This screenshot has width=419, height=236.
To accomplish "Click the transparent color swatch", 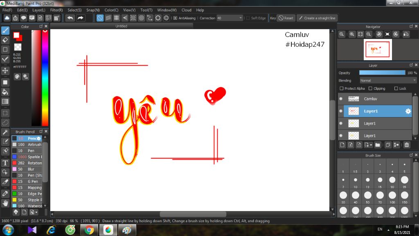I will coord(18,47).
